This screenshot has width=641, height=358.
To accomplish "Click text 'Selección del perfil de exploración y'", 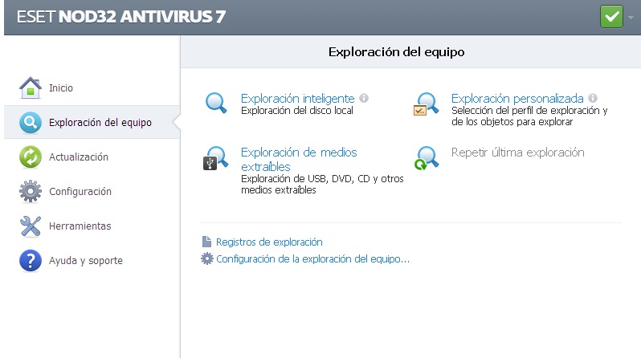I will pos(529,111).
